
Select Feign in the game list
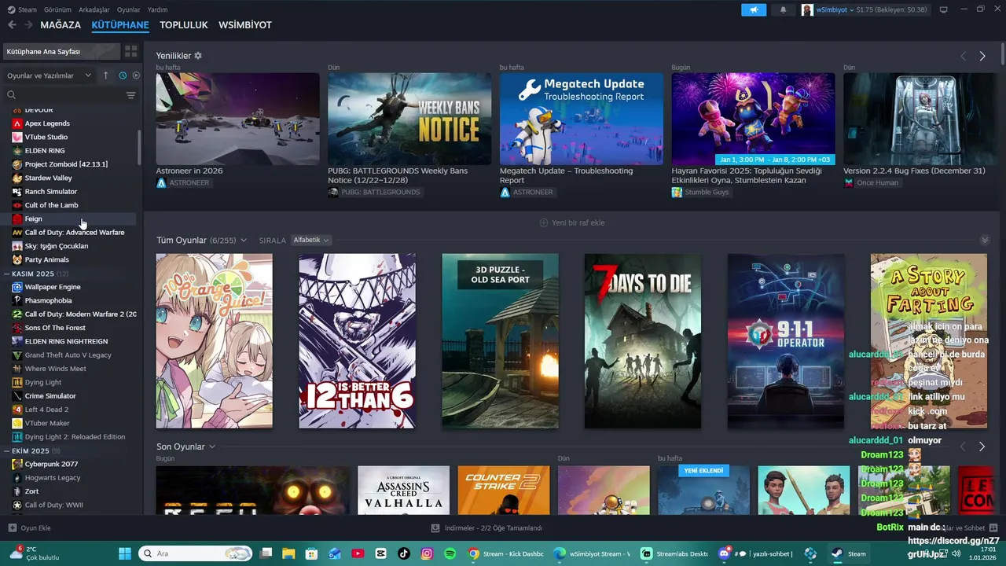pyautogui.click(x=33, y=219)
